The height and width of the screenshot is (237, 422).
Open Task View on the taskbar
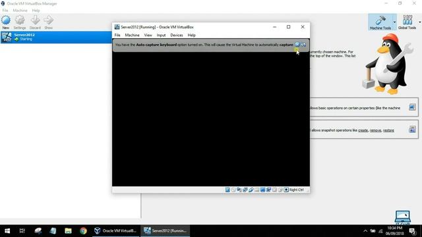22,231
